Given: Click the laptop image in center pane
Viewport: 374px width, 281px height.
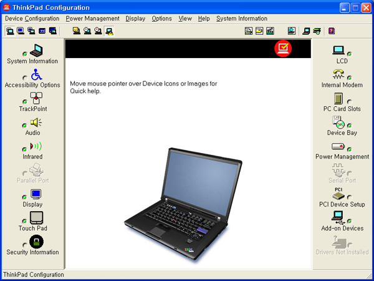Looking at the screenshot, I should 183,205.
